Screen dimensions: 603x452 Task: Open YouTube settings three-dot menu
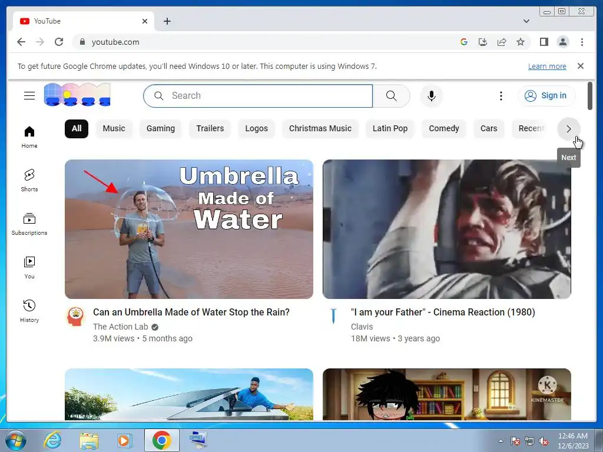pyautogui.click(x=501, y=96)
